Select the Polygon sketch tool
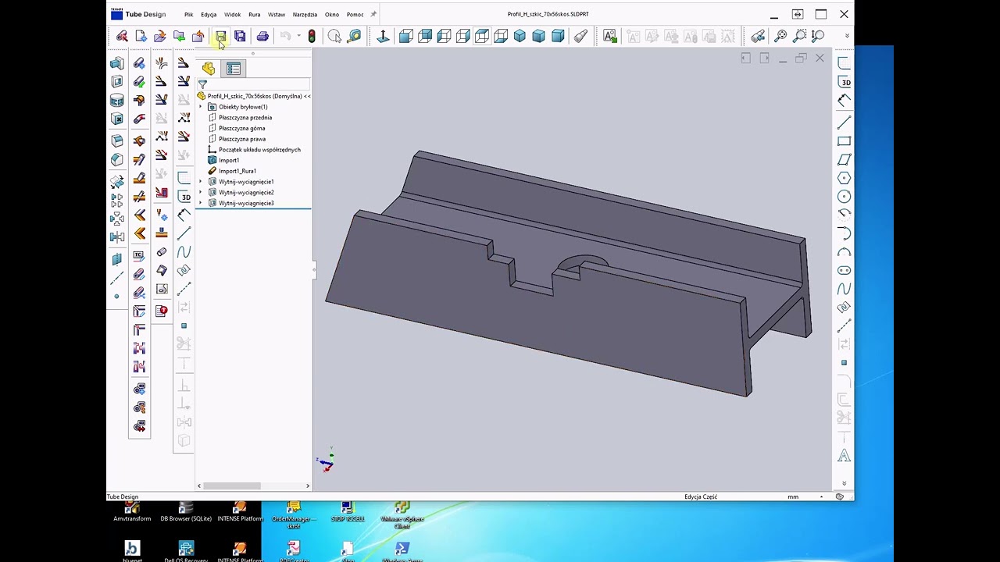 pyautogui.click(x=844, y=178)
